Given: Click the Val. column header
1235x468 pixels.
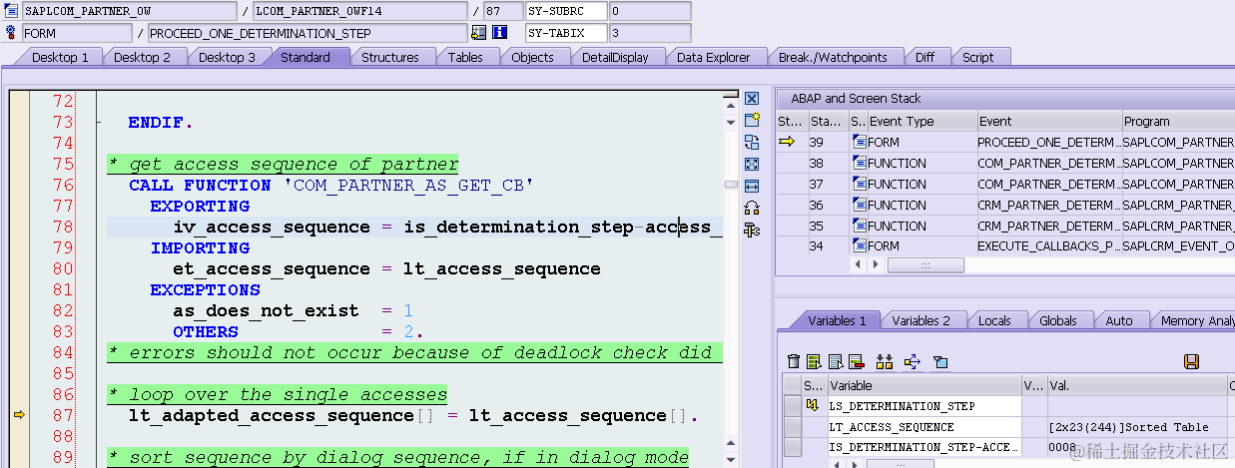Looking at the screenshot, I should coord(1136,385).
